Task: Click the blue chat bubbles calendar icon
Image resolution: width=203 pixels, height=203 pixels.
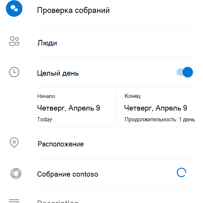Action: 14,8
